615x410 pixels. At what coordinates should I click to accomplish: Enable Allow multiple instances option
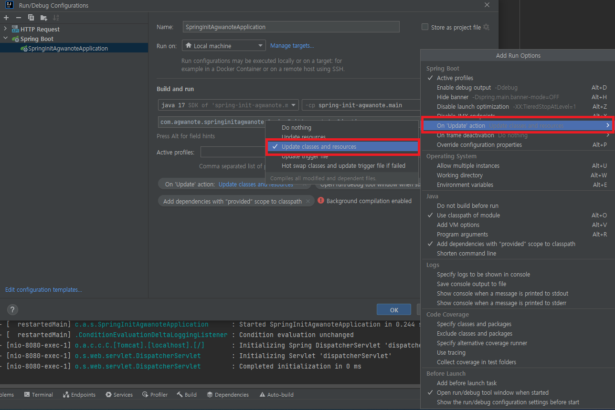518,165
